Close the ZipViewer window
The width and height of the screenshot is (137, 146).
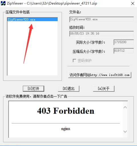coord(133,3)
